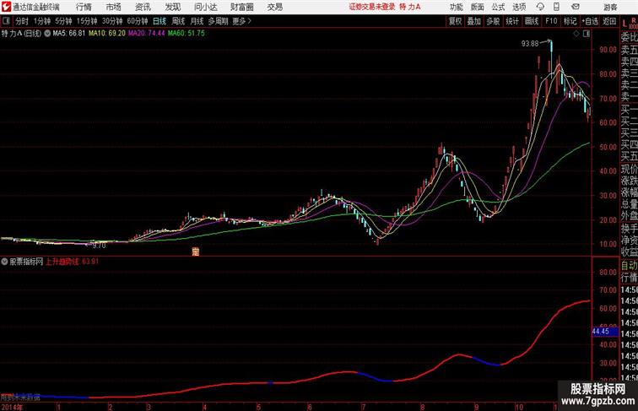Open F10 company info

click(x=551, y=21)
